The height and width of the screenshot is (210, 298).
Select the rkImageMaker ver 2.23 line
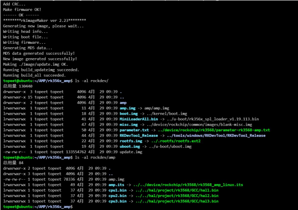44,21
